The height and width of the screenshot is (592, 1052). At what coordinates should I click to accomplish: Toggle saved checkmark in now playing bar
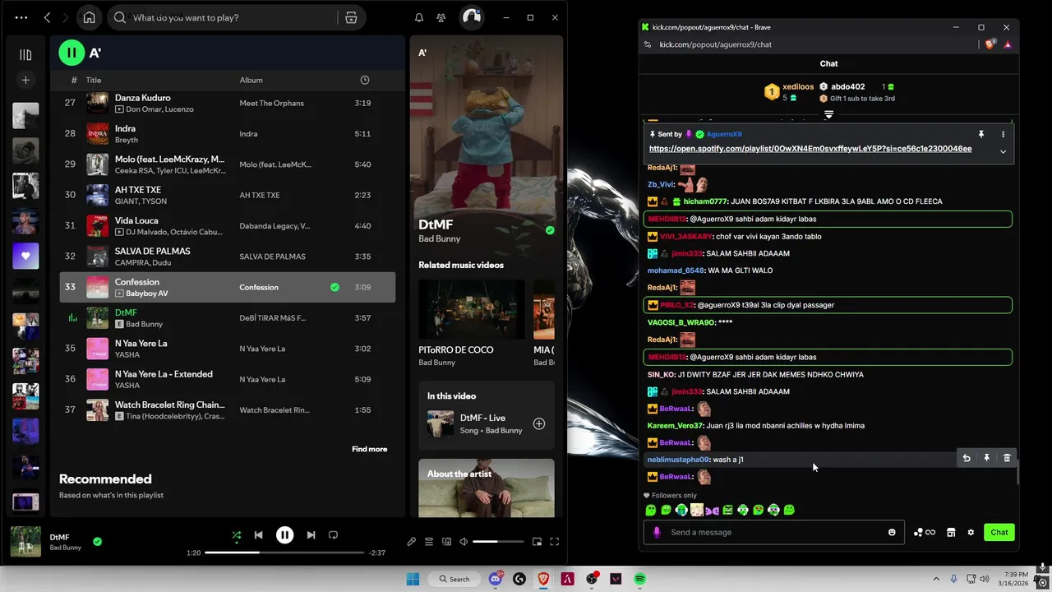pyautogui.click(x=98, y=541)
